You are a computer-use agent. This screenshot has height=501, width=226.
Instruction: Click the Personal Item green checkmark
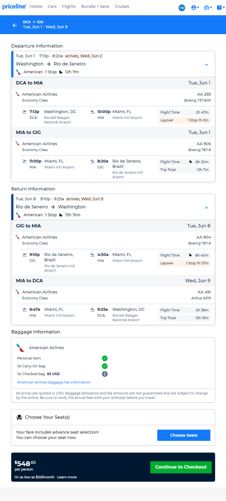pyautogui.click(x=105, y=358)
